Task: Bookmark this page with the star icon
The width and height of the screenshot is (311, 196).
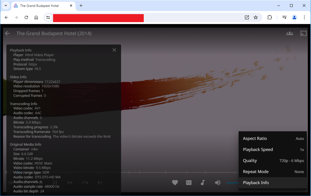Action: pos(256,17)
